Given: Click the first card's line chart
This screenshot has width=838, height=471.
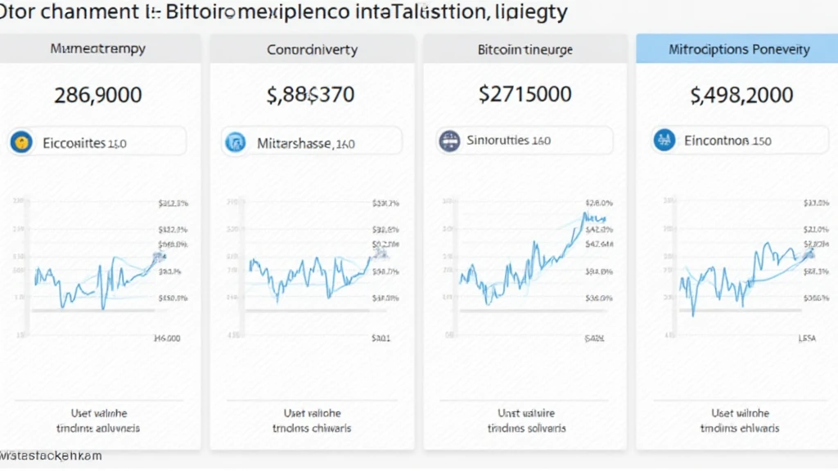Looking at the screenshot, I should [x=94, y=278].
